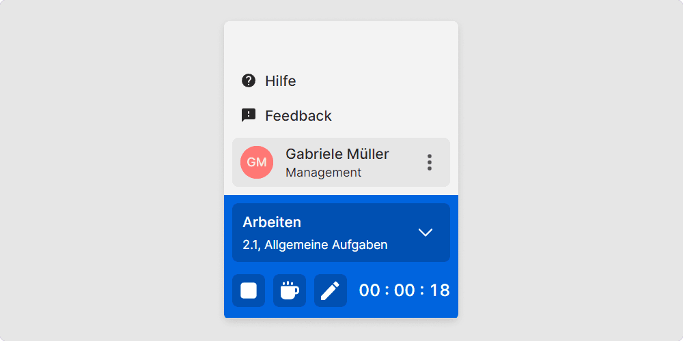Click the Management role text
Image resolution: width=683 pixels, height=341 pixels.
click(324, 173)
